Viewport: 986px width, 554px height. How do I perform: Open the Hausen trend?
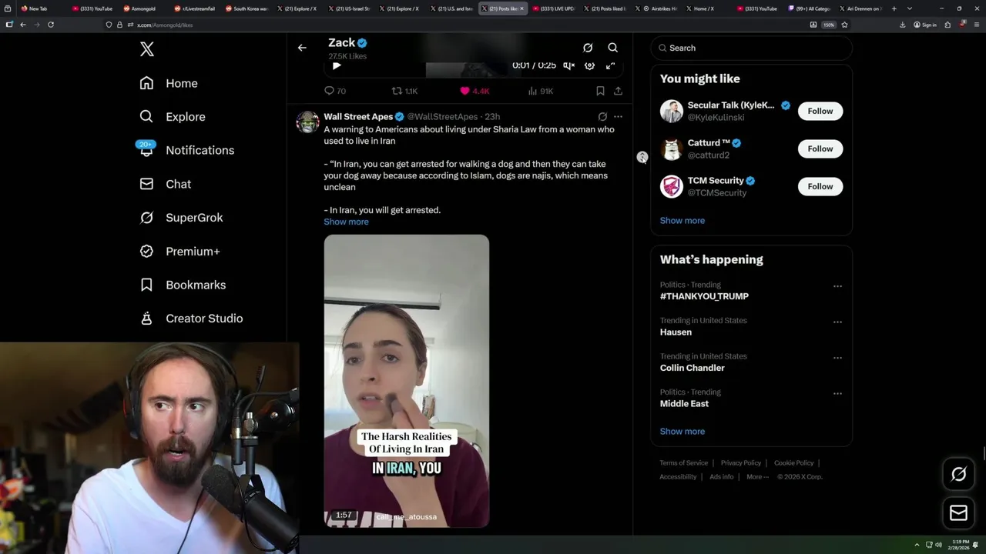[676, 332]
